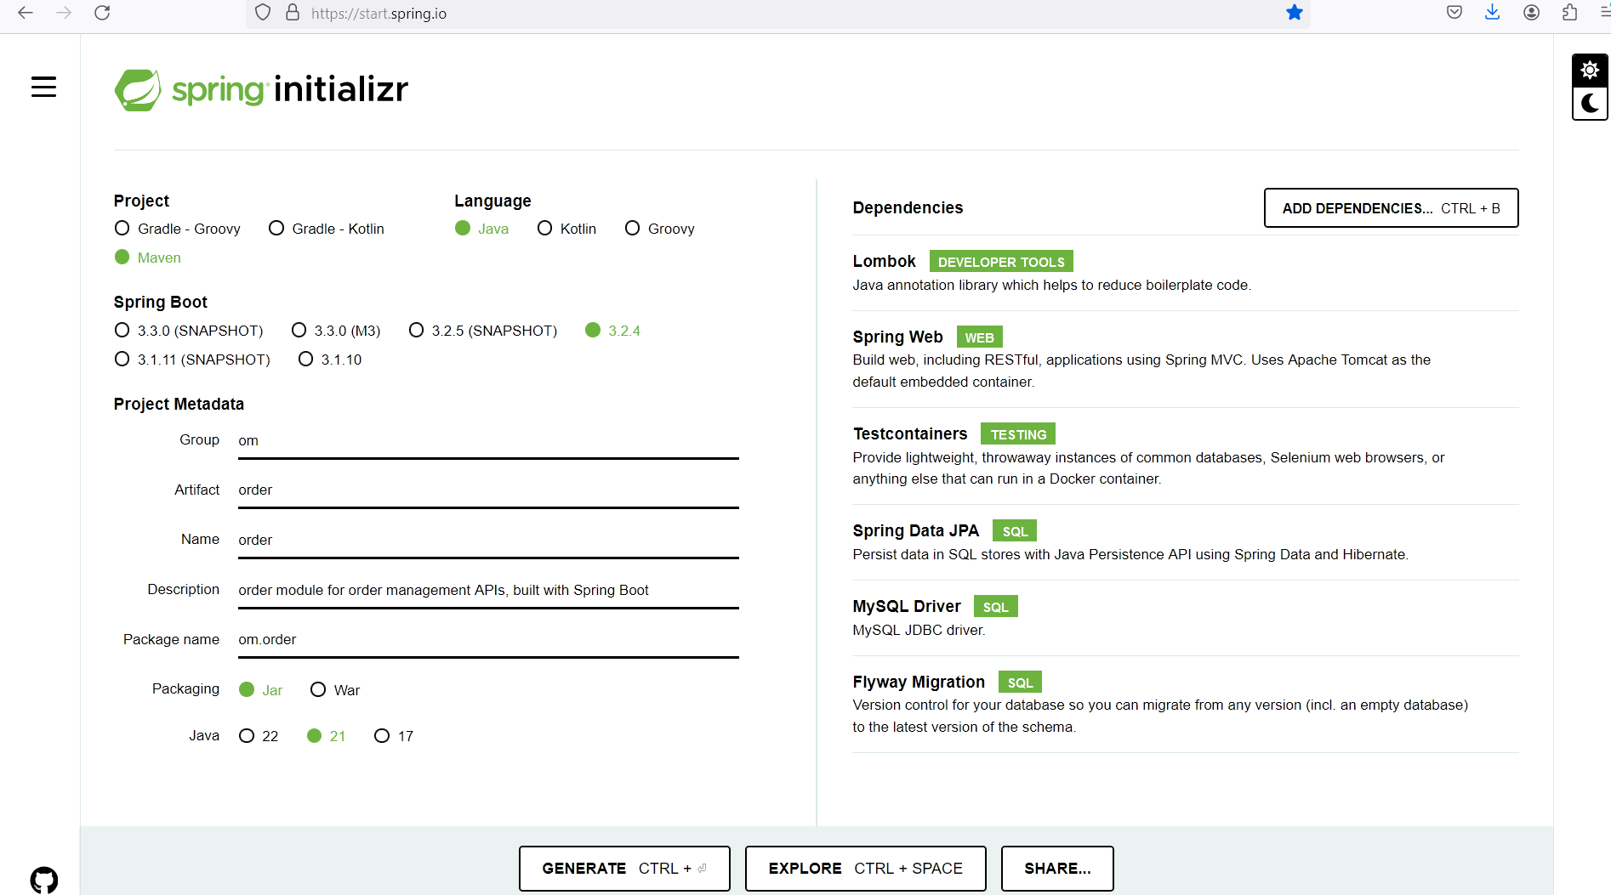The width and height of the screenshot is (1611, 895).
Task: Click the Package name input field
Action: pos(488,640)
